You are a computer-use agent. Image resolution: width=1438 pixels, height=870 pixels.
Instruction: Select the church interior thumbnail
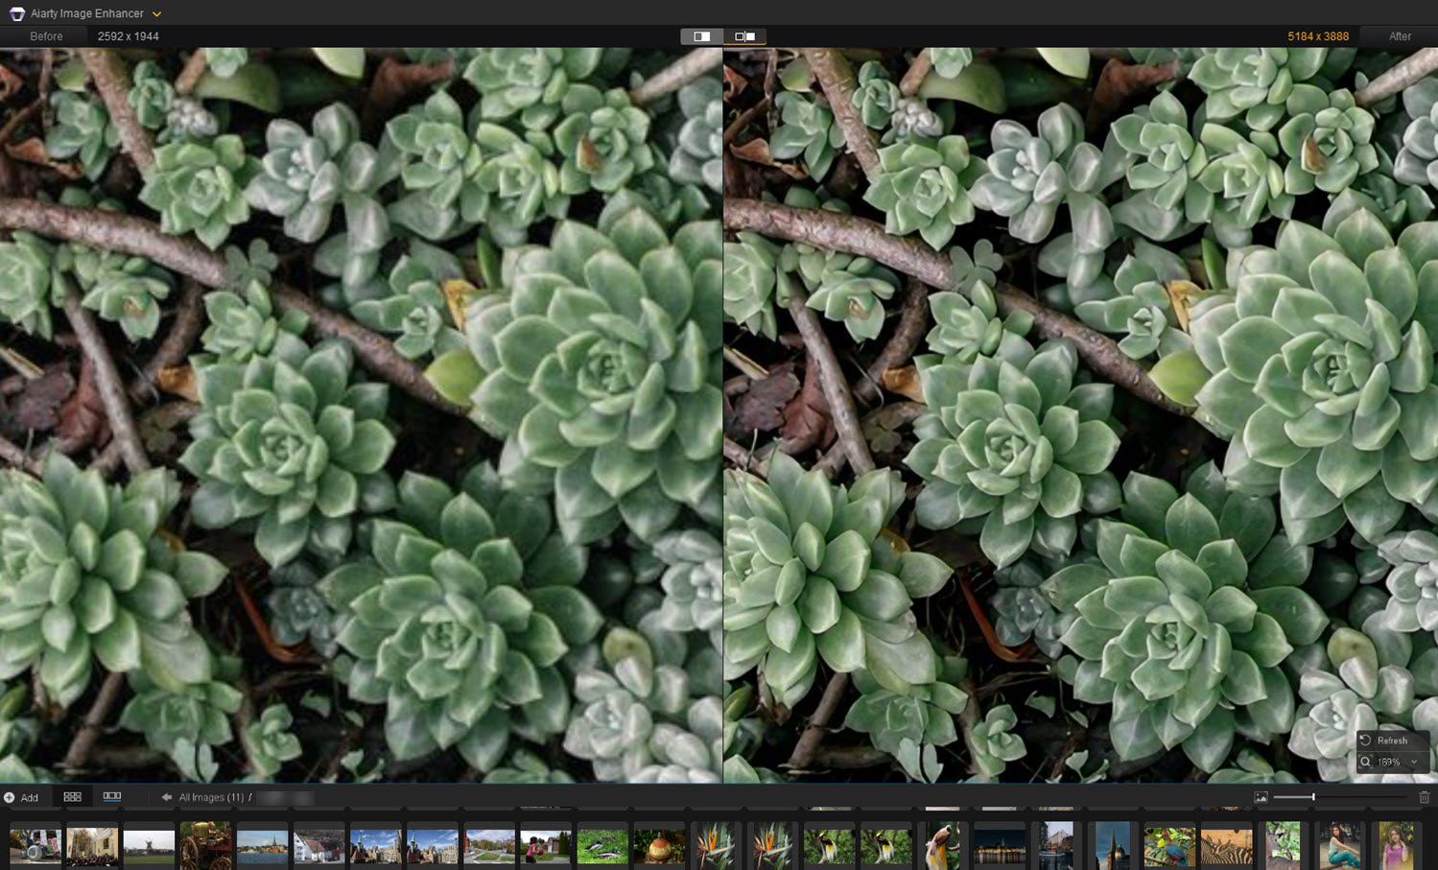click(92, 846)
